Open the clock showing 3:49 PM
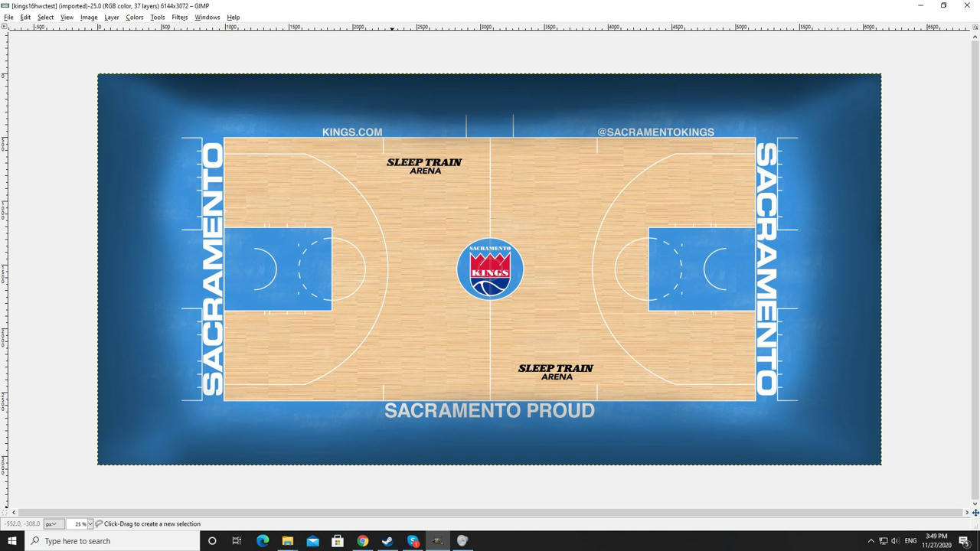This screenshot has width=980, height=551. click(936, 541)
